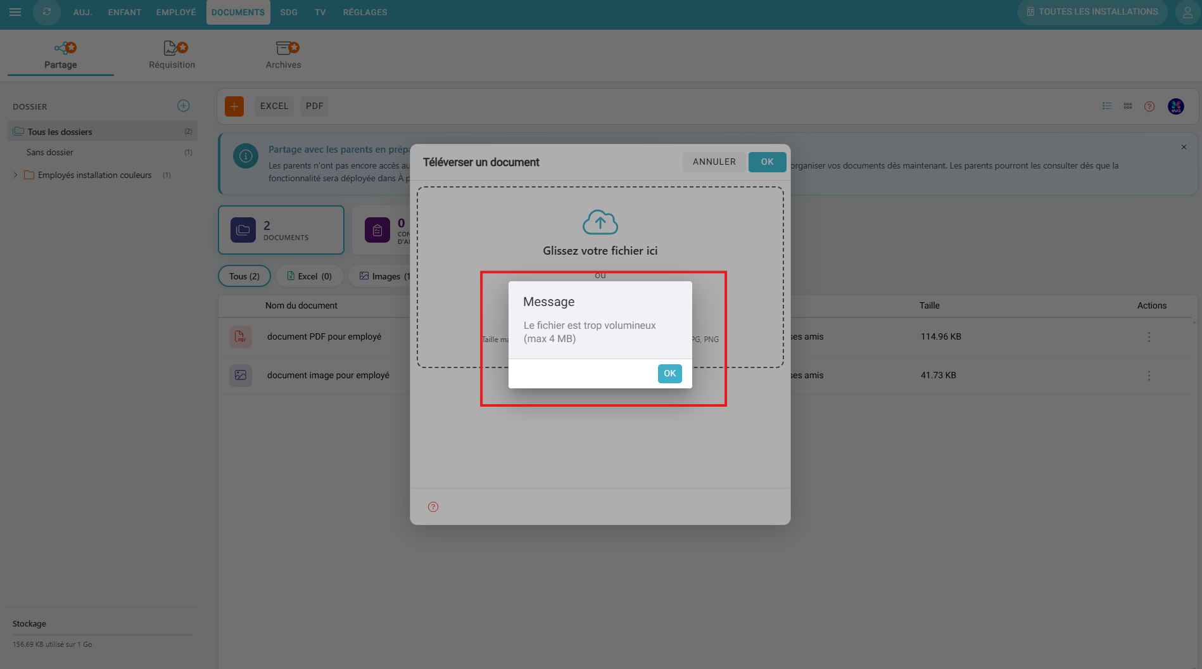This screenshot has height=669, width=1202.
Task: Open actions menu for document PDF pour employé
Action: click(1149, 337)
